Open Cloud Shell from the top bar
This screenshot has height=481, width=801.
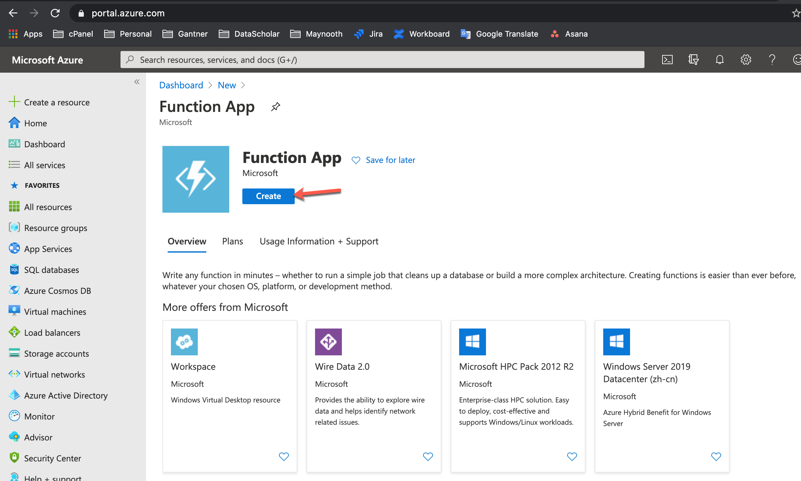click(667, 60)
